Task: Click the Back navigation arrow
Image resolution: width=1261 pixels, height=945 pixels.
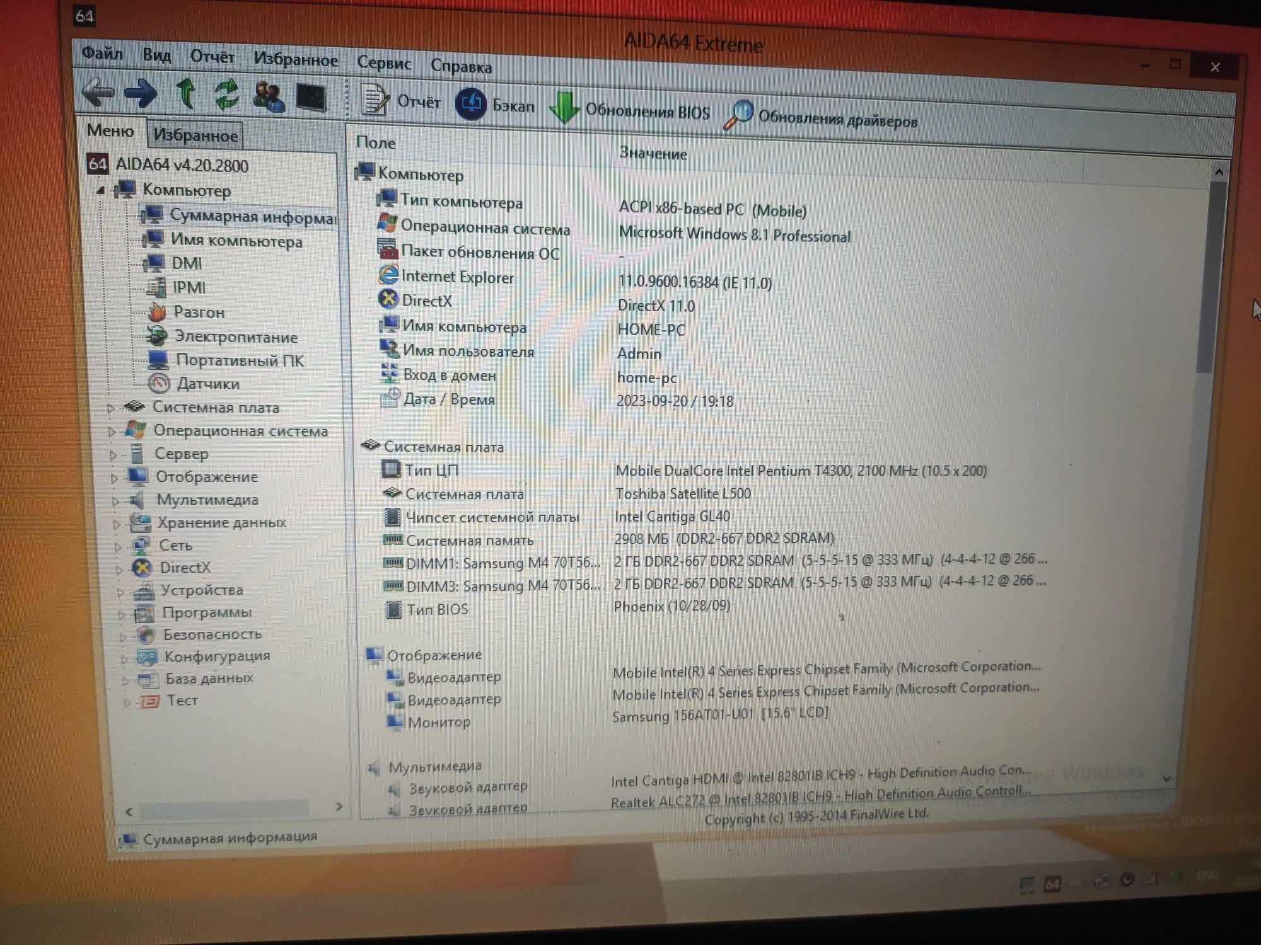Action: (x=98, y=93)
